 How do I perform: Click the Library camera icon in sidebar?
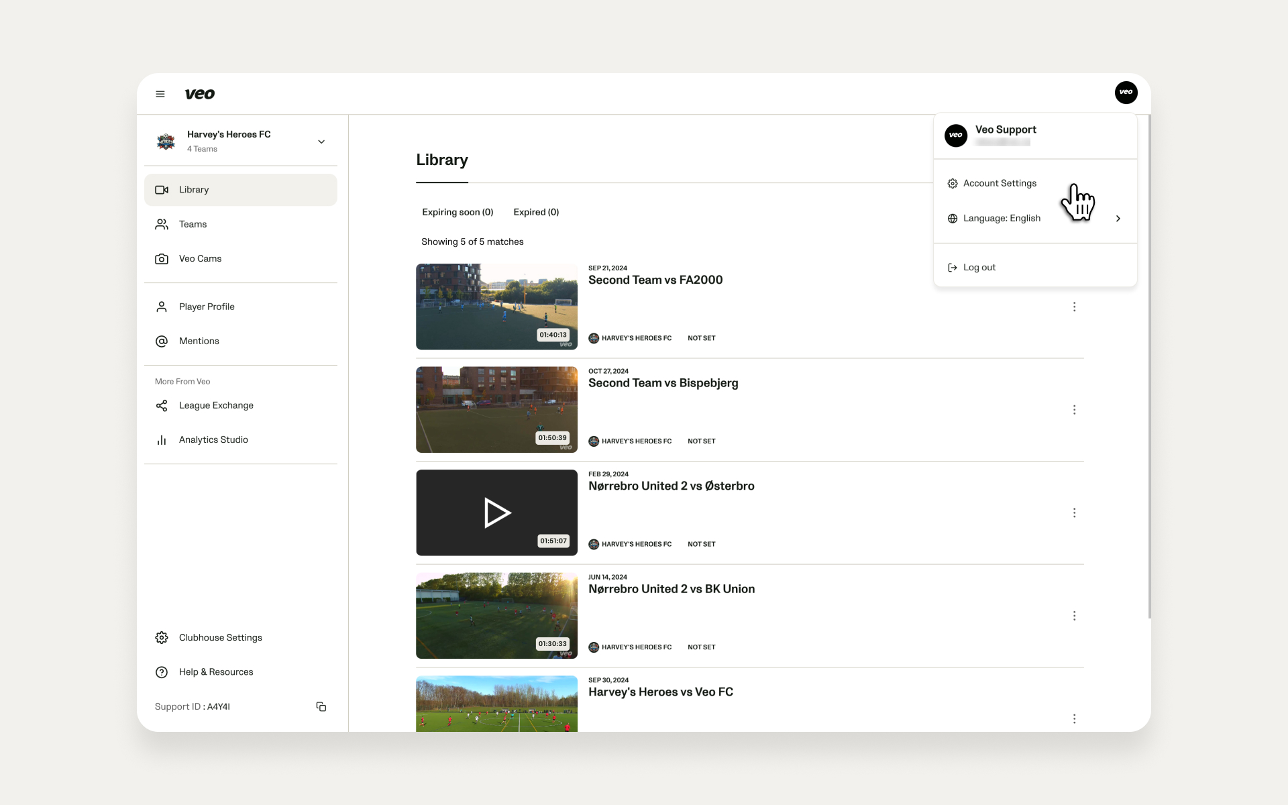tap(162, 190)
